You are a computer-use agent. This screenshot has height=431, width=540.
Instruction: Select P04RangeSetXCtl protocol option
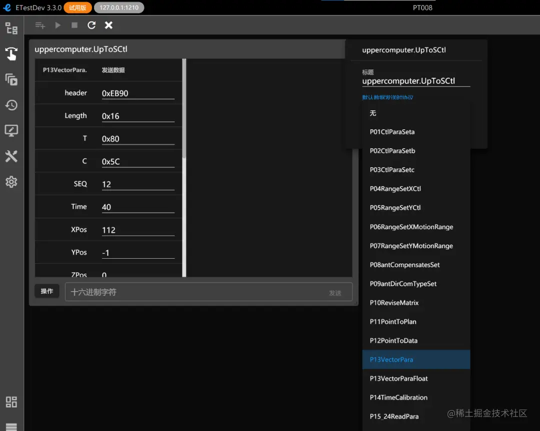[x=416, y=189]
